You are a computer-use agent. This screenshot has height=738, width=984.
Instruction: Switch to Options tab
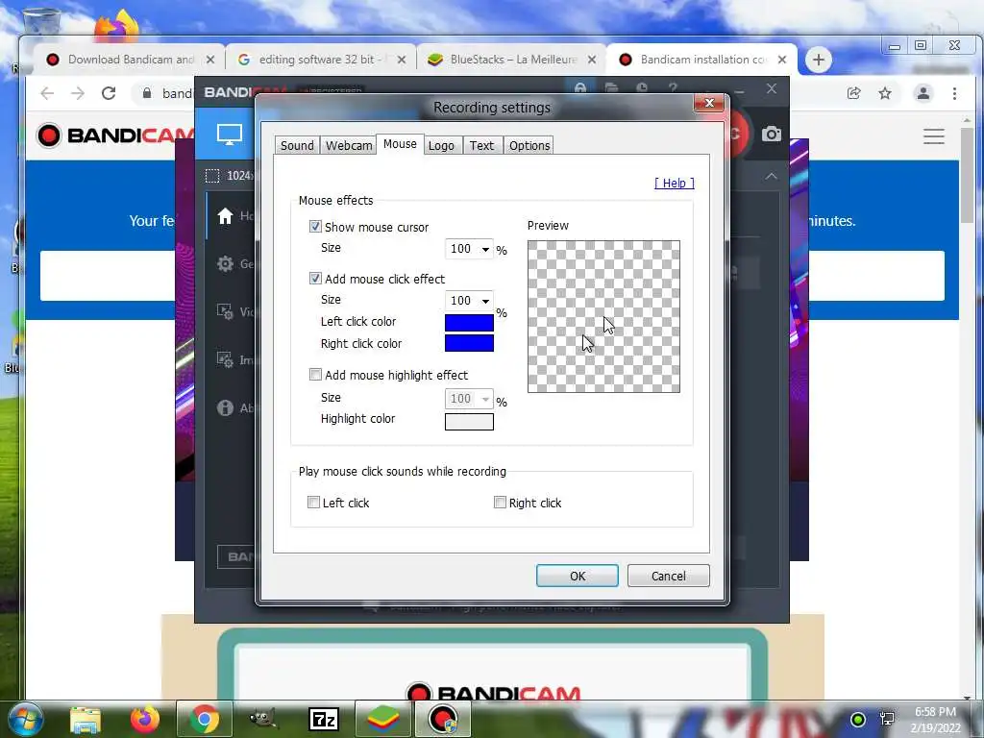(x=529, y=146)
